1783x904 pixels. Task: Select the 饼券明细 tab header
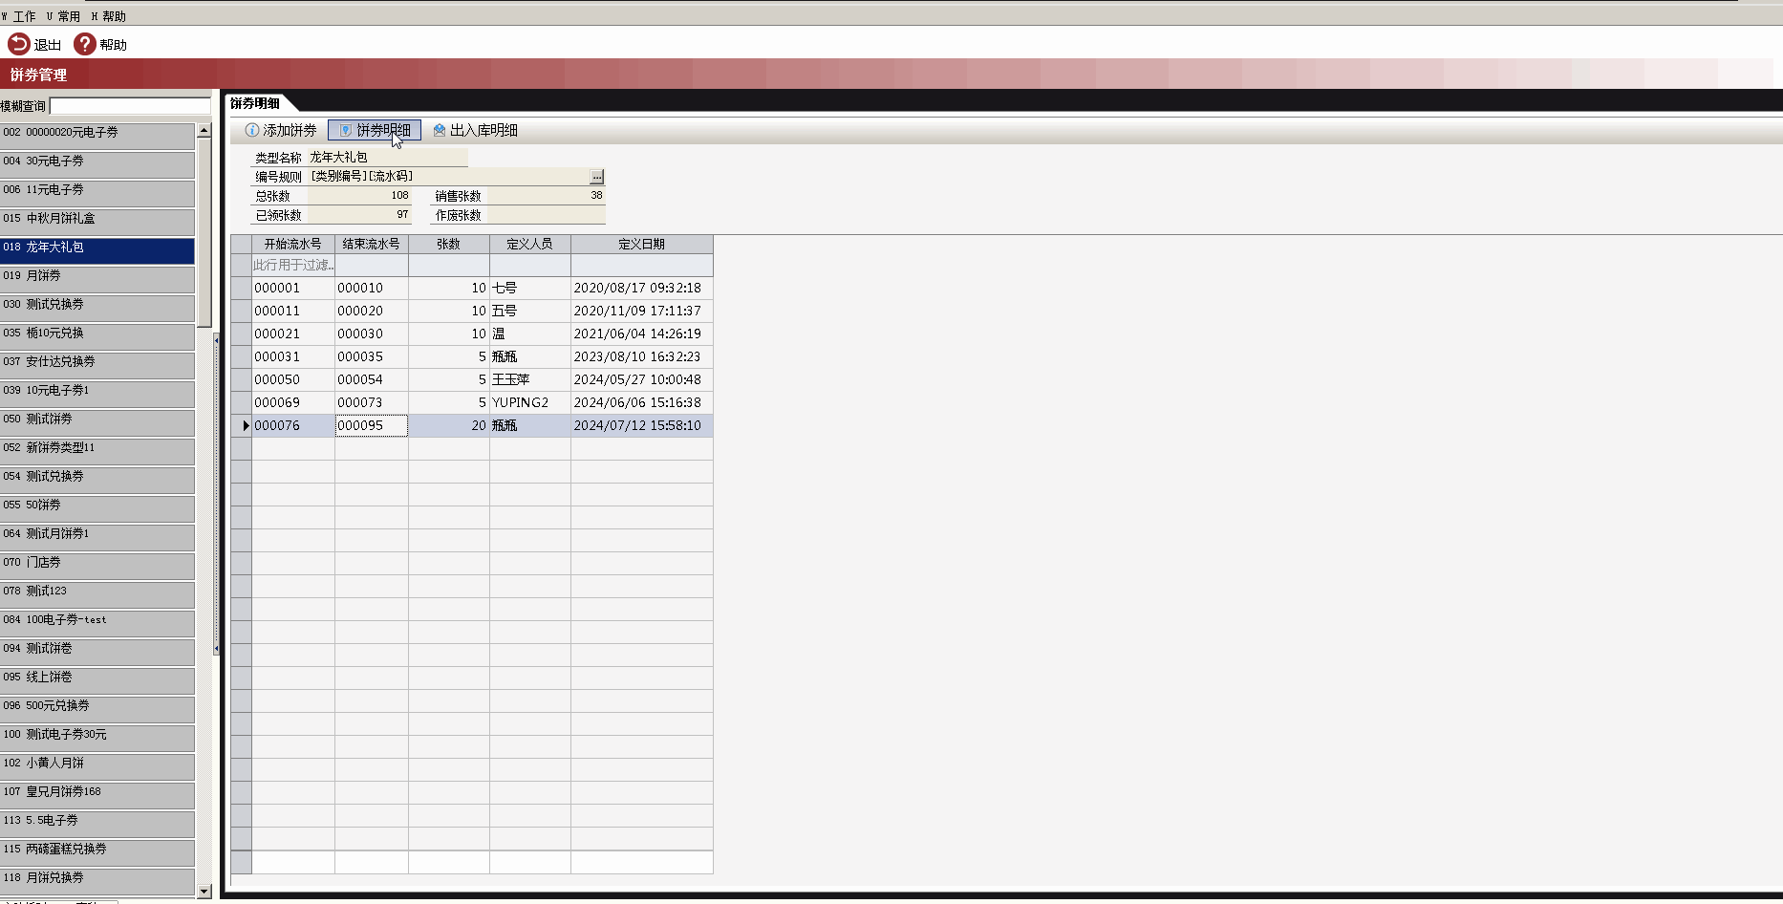click(x=255, y=103)
